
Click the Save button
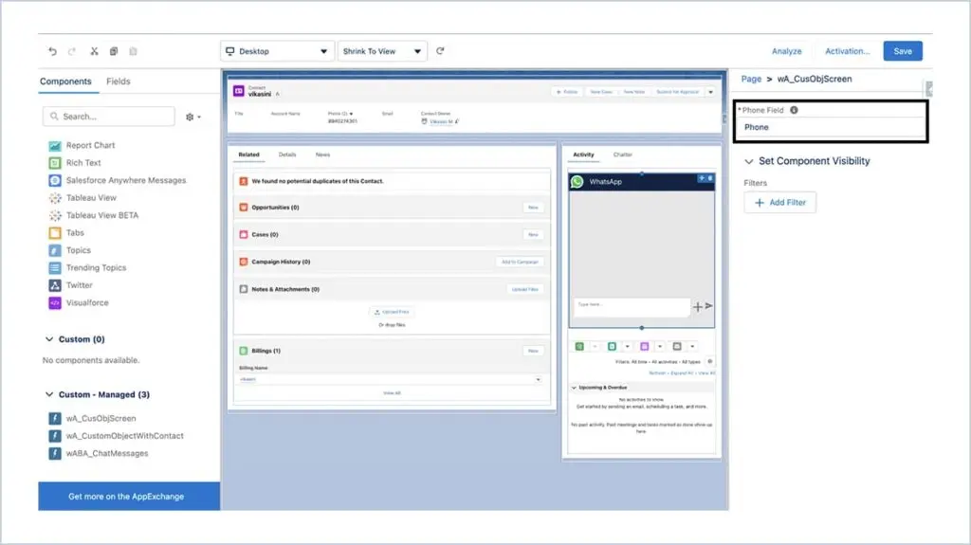pyautogui.click(x=903, y=51)
